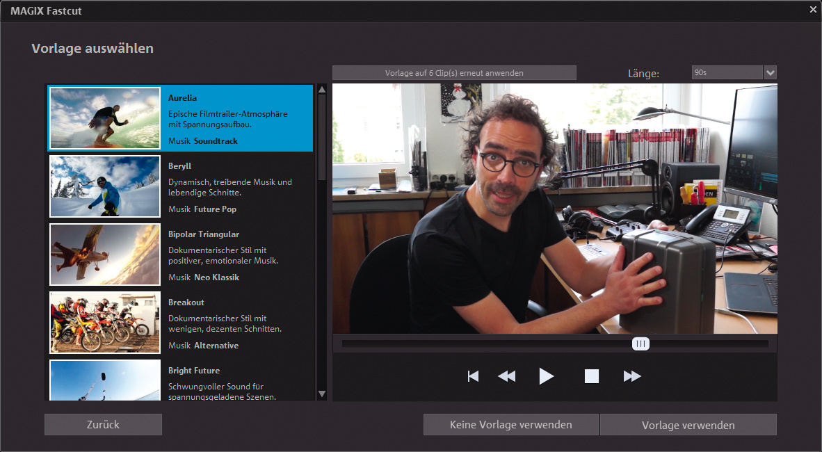Click the Musik Future Pop label
The height and width of the screenshot is (452, 822).
[202, 209]
